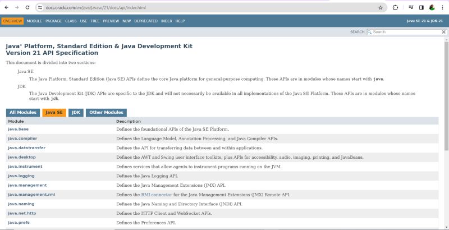
Task: Open Chrome three-dot menu
Action: tap(442, 8)
